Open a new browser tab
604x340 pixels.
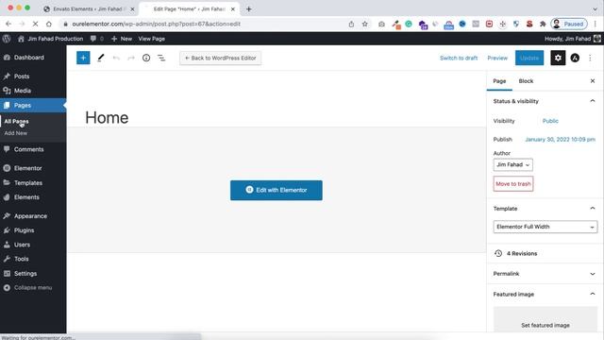coord(249,8)
